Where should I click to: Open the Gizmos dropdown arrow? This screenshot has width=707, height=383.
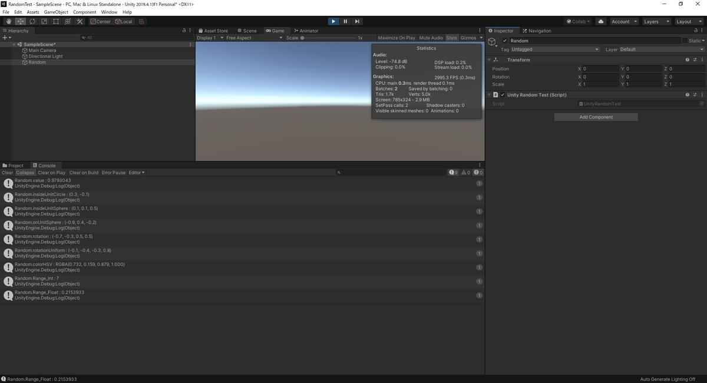tap(481, 38)
